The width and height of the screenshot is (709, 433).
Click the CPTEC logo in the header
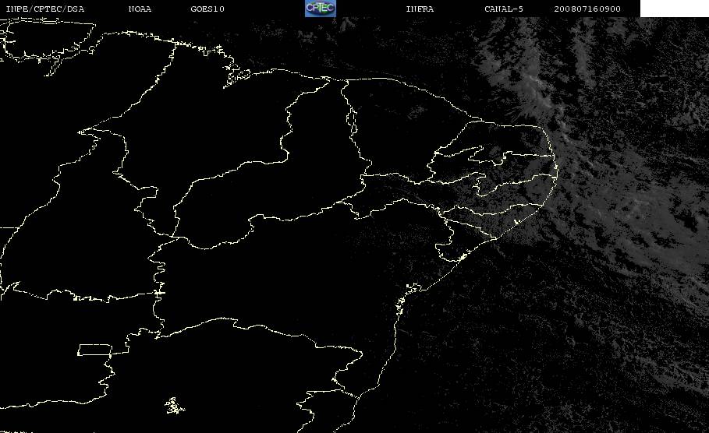point(320,8)
